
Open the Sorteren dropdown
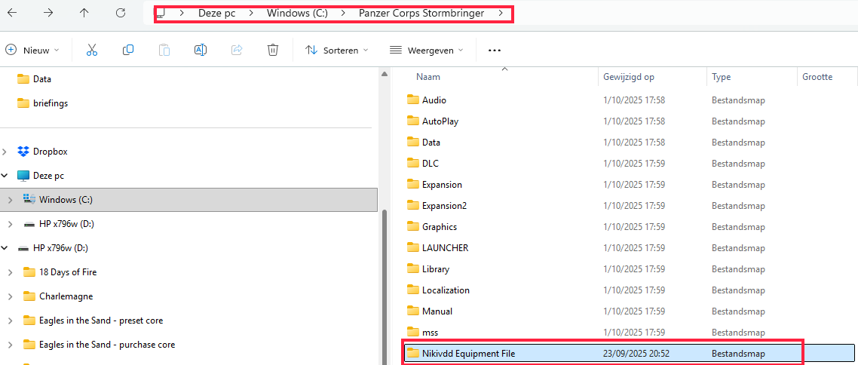[x=337, y=51]
